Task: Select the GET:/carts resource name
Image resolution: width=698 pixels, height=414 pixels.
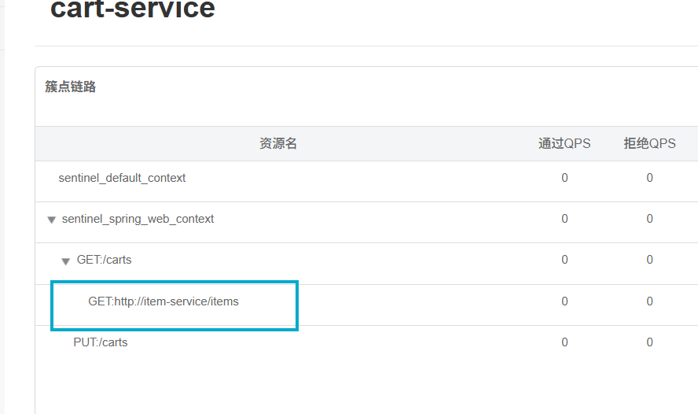Action: click(x=105, y=260)
